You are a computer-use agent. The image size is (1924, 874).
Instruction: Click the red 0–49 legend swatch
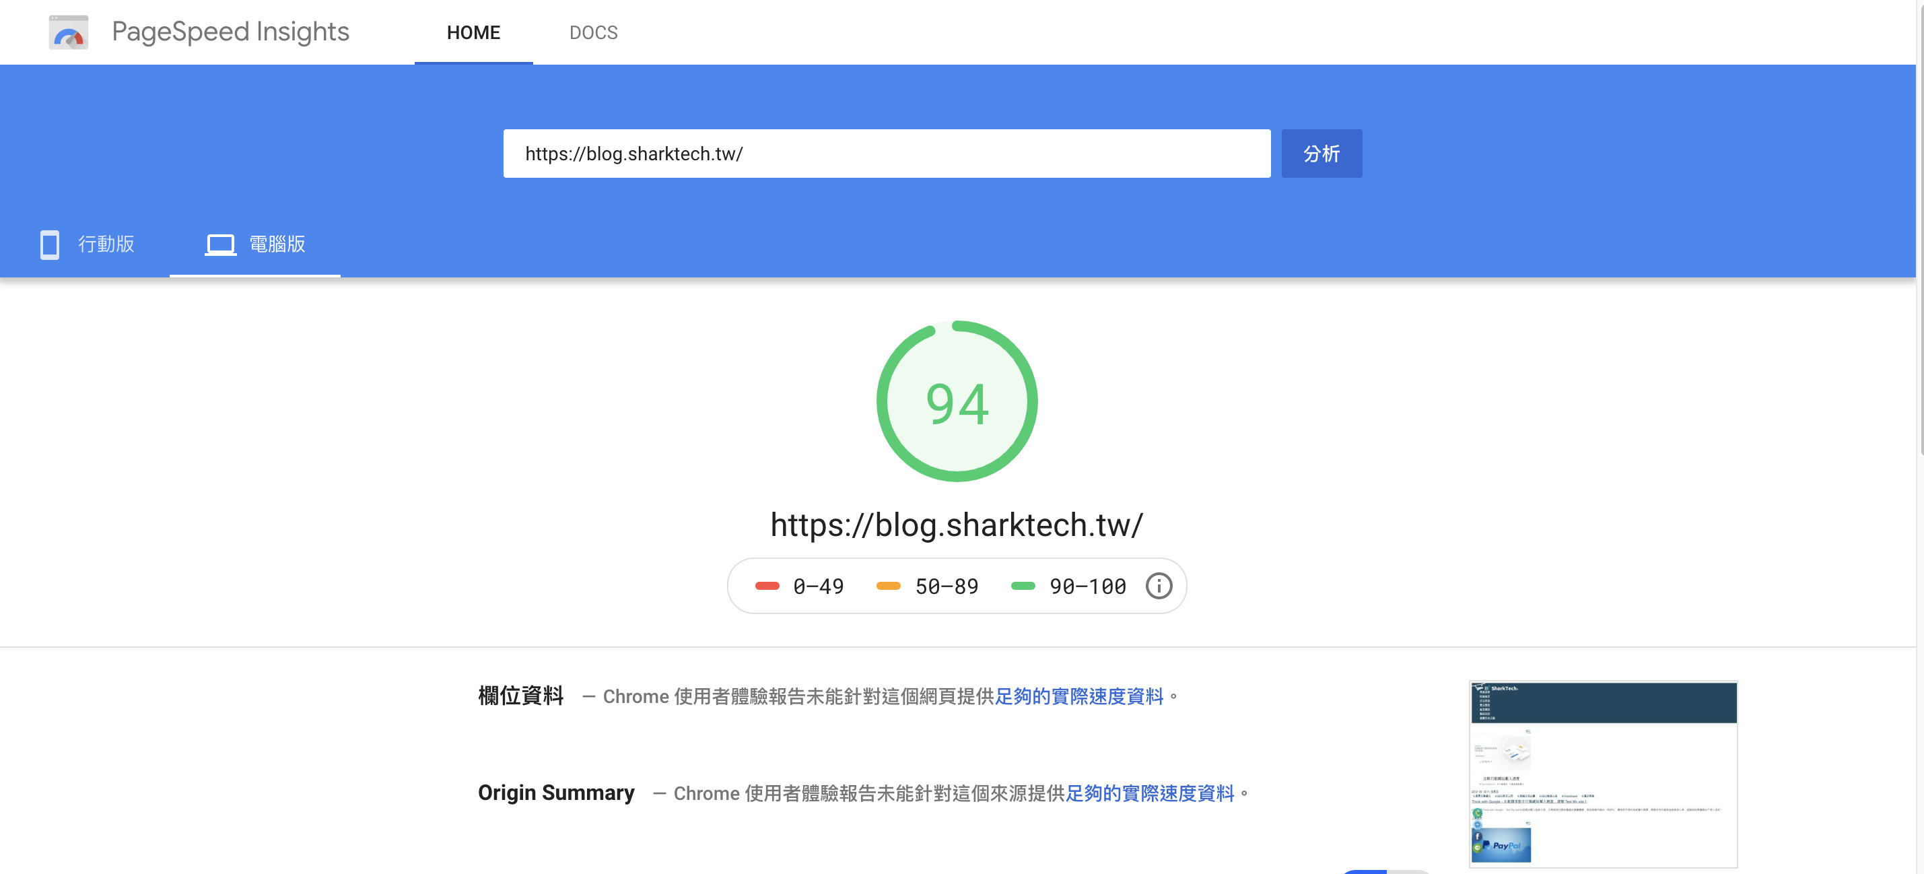coord(767,586)
